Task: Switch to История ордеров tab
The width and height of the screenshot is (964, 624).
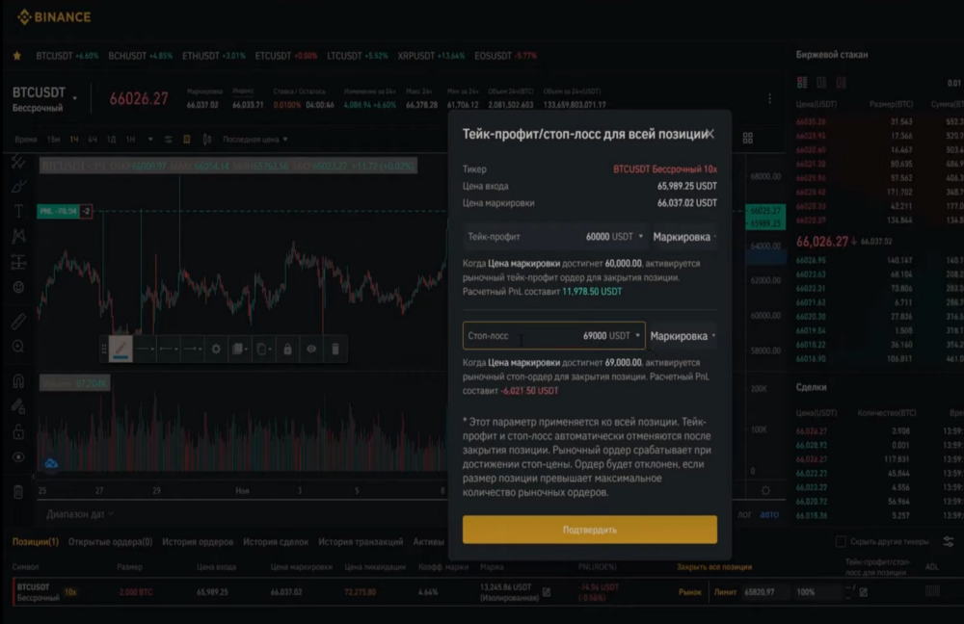Action: pos(198,542)
